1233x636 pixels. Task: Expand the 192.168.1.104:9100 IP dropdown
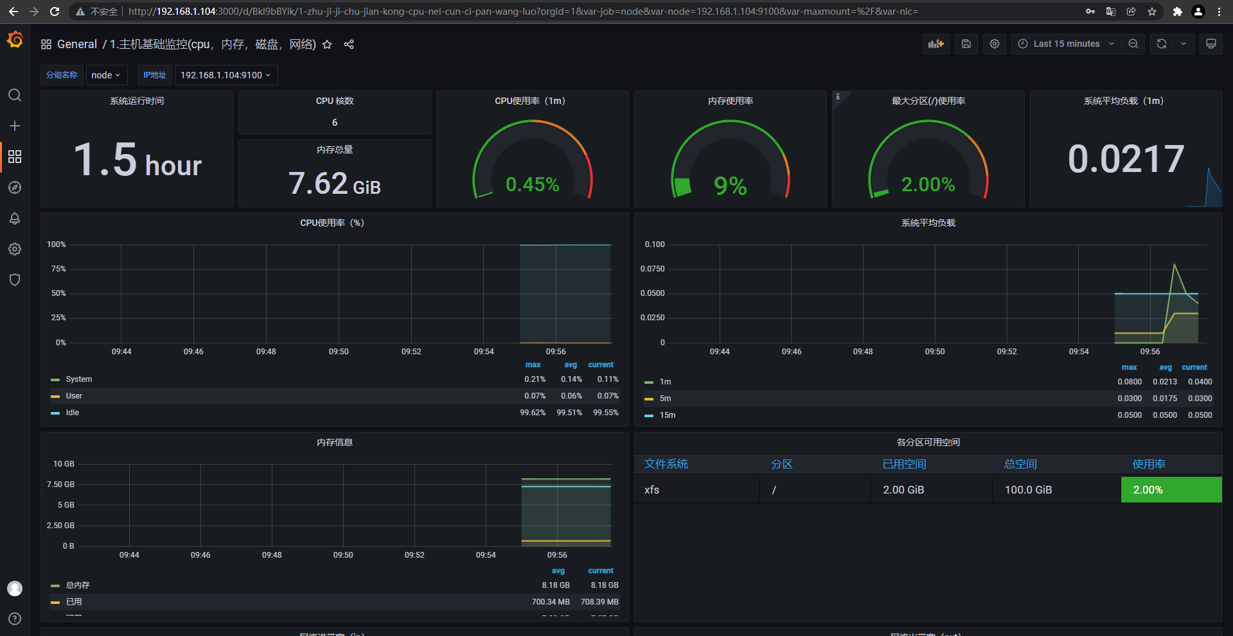pyautogui.click(x=226, y=75)
